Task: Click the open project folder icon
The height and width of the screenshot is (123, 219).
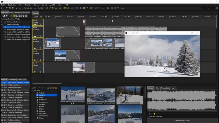Action: click(2, 8)
